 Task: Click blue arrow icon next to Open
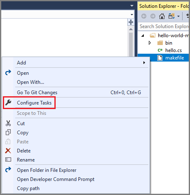[8, 72]
